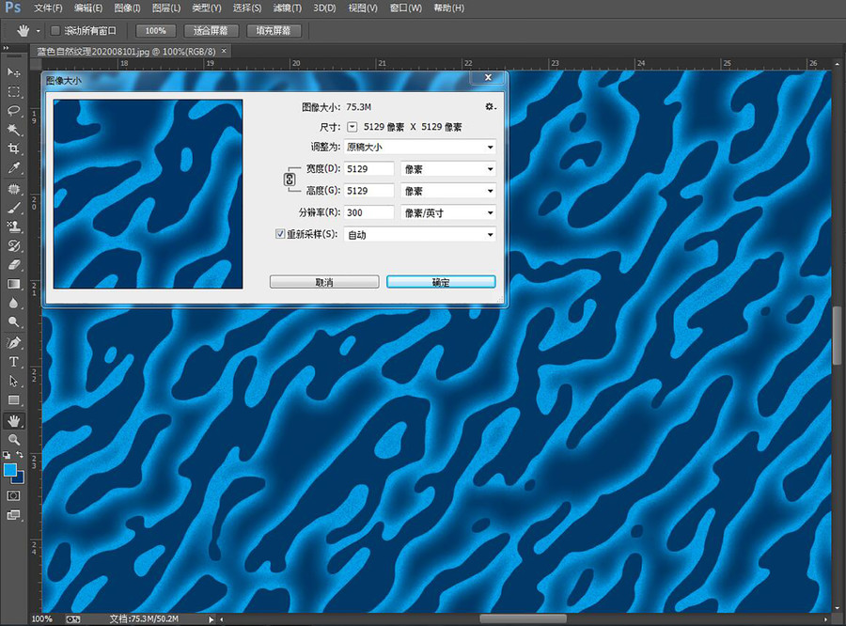
Task: Open the Image Size dialog gear settings
Action: click(490, 107)
